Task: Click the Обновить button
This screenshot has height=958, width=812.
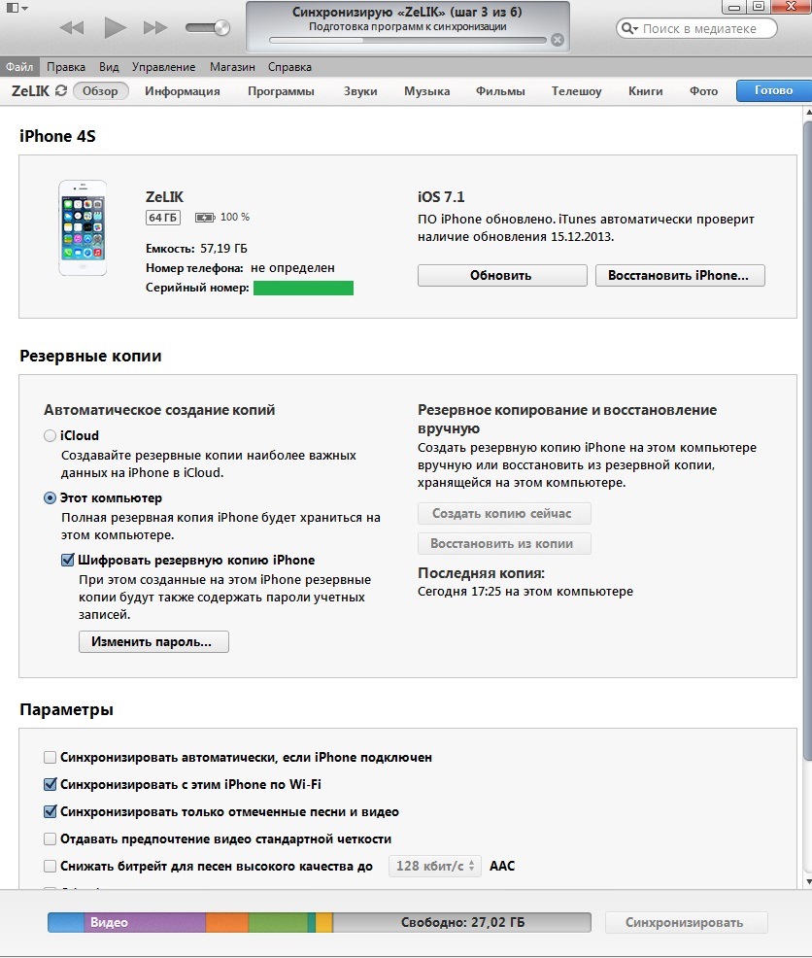Action: click(x=502, y=276)
